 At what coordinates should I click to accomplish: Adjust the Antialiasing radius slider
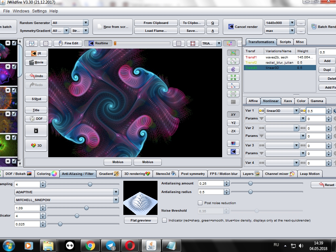point(250,192)
